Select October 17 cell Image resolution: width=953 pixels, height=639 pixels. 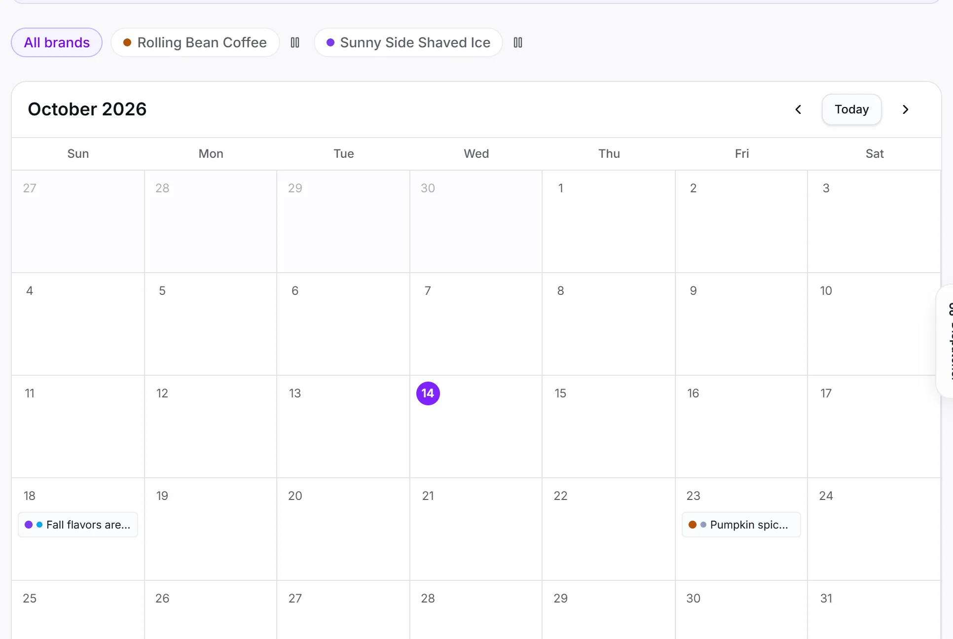click(x=874, y=426)
